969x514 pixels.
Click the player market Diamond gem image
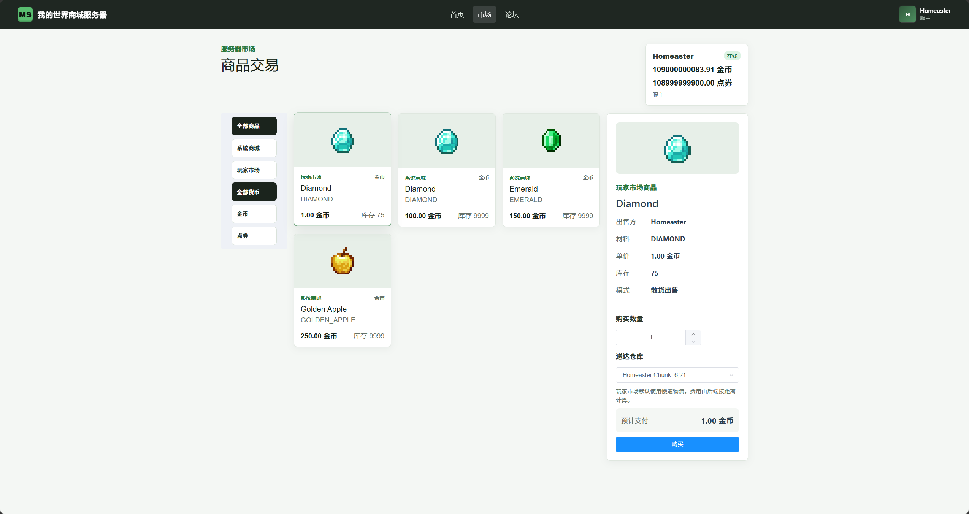point(343,140)
